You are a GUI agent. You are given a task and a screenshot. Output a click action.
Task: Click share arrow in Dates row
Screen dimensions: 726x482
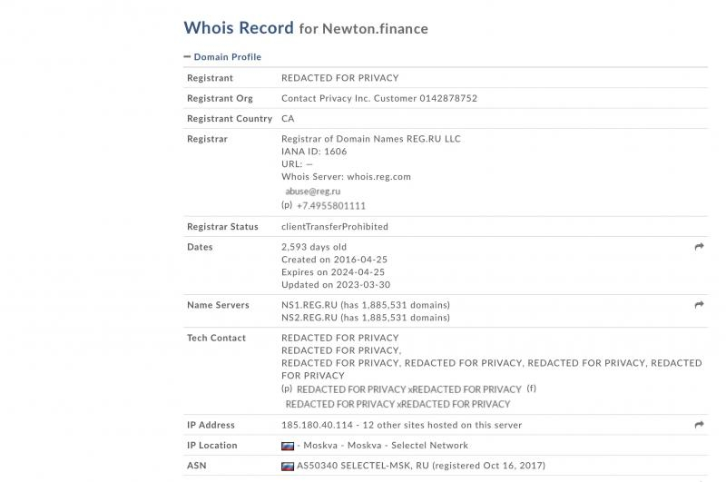click(x=699, y=247)
